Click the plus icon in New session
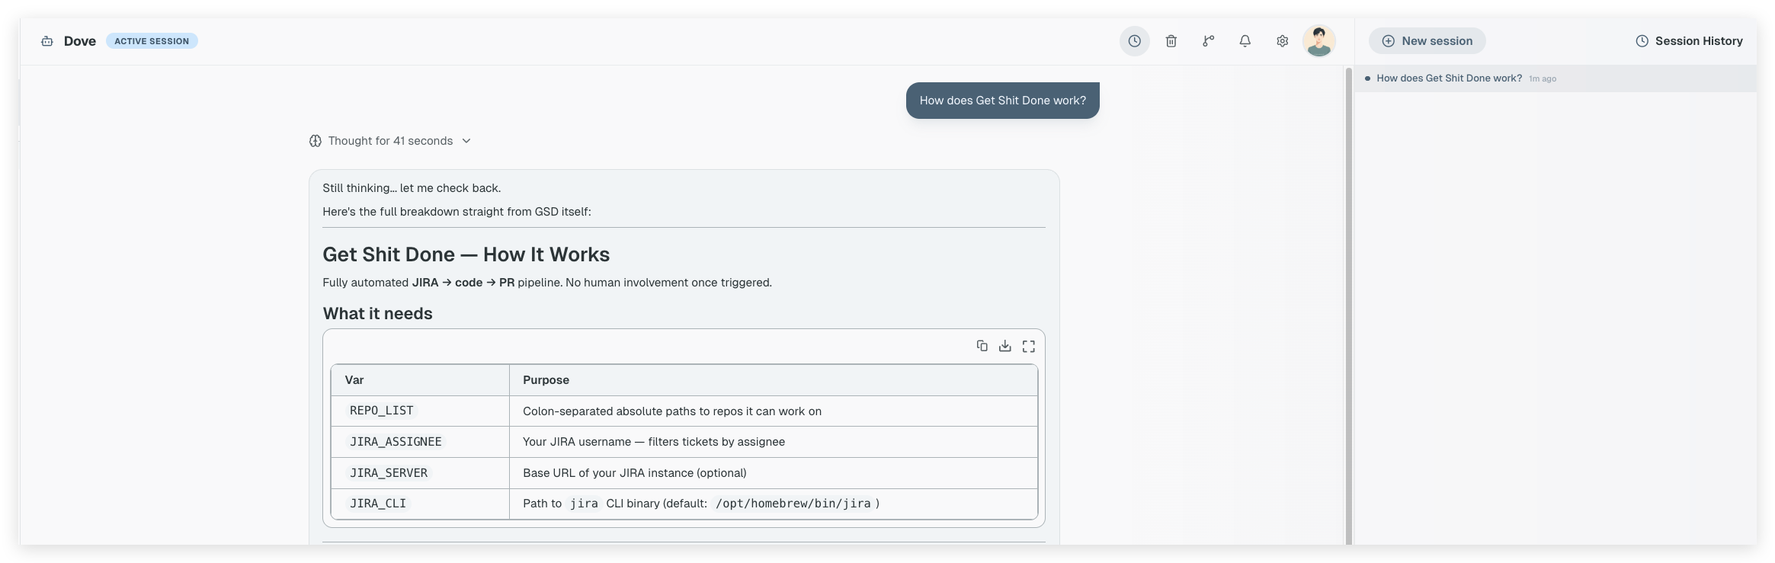Image resolution: width=1775 pixels, height=563 pixels. pyautogui.click(x=1388, y=41)
